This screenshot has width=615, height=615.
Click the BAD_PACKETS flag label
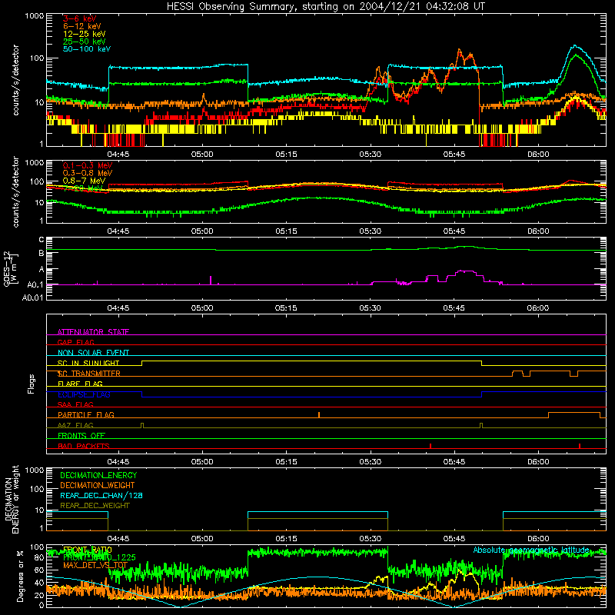[84, 446]
